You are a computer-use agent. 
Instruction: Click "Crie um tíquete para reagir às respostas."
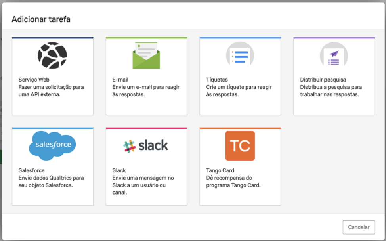(x=239, y=91)
